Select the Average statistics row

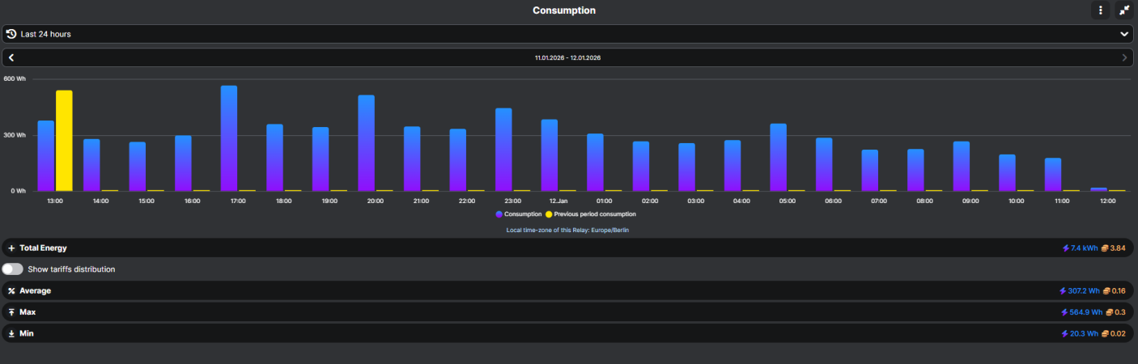pyautogui.click(x=567, y=290)
